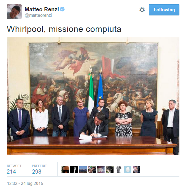Screen dimensions: 189x189
Task: Click the striped black-white jersey avatar
Action: click(x=119, y=169)
